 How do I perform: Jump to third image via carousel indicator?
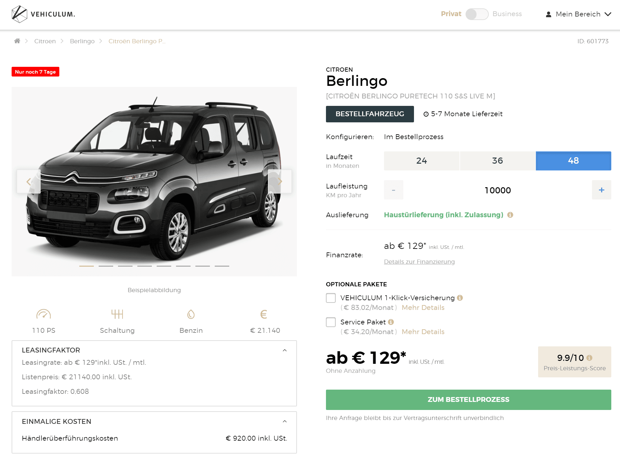coord(125,266)
